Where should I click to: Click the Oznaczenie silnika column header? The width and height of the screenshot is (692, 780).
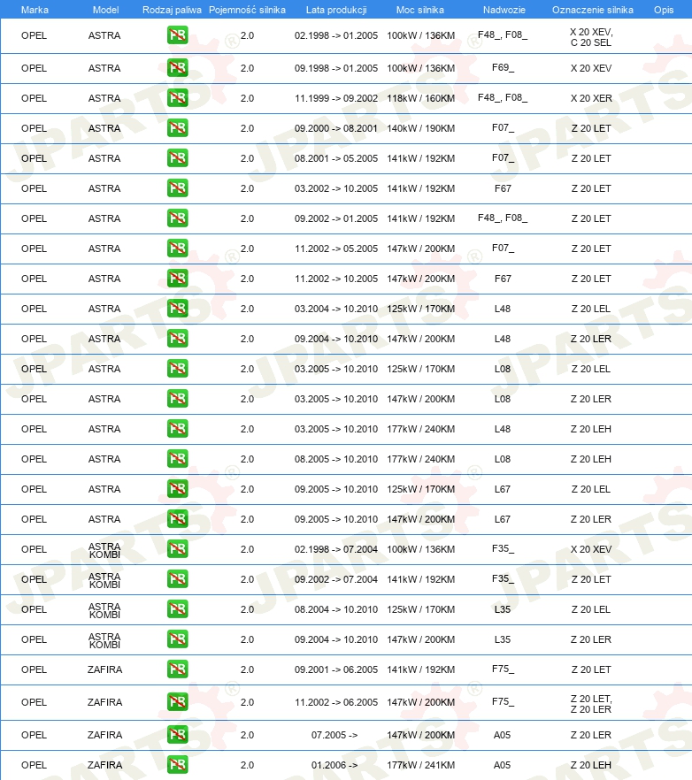point(592,10)
